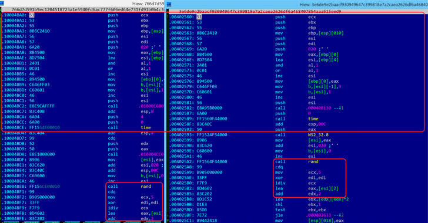Select the highlighted byte 51 at address .10004BA0
This screenshot has width=428, height=223.
tap(32, 15)
